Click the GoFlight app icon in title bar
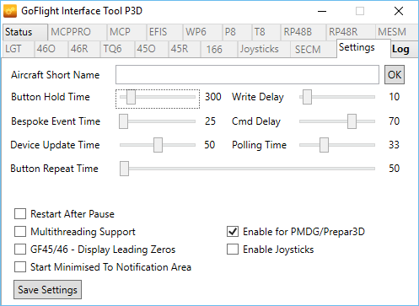The width and height of the screenshot is (419, 306). coord(10,11)
